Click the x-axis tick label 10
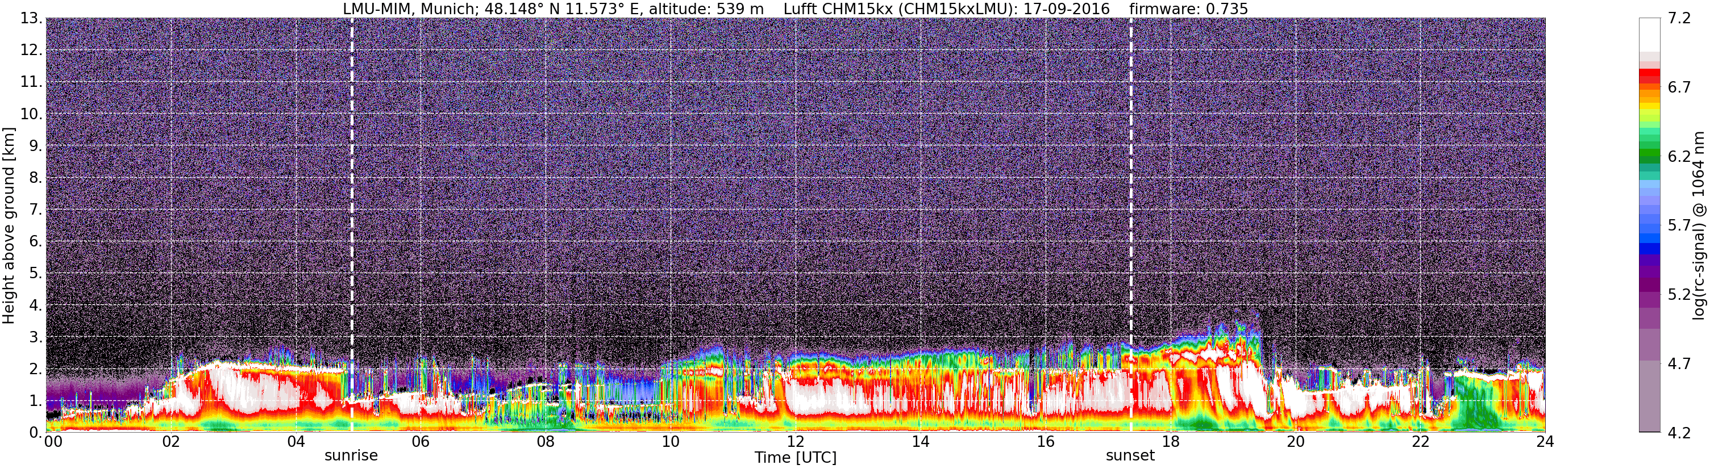 click(671, 442)
